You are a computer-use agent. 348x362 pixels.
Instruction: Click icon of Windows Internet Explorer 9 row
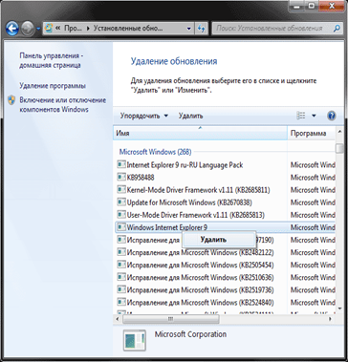[121, 227]
